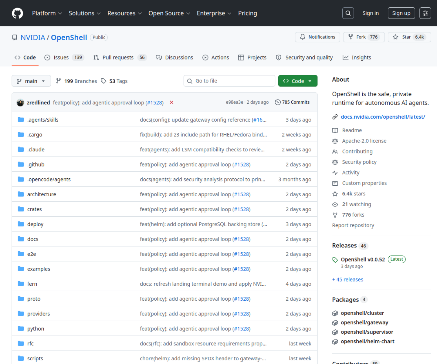437x364 pixels.
Task: Expand the Enterprise menu
Action: [x=214, y=13]
